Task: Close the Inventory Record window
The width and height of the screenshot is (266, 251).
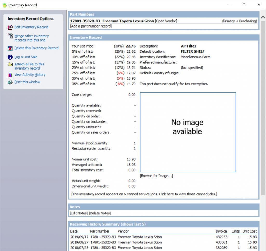Action: coord(259,5)
